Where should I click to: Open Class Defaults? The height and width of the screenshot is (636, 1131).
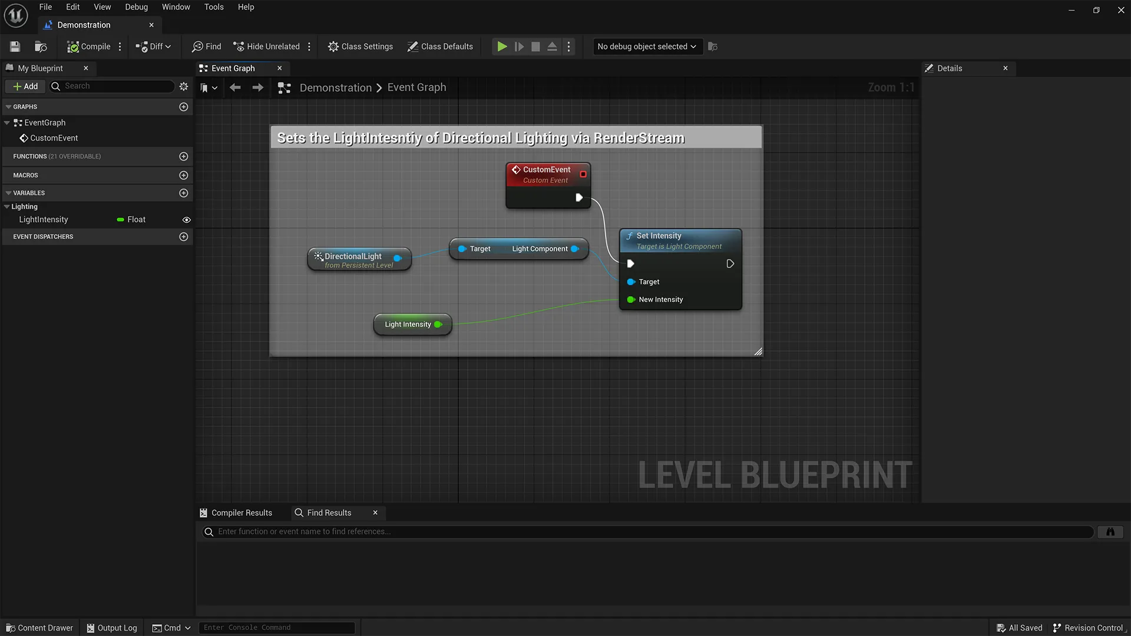click(x=439, y=46)
